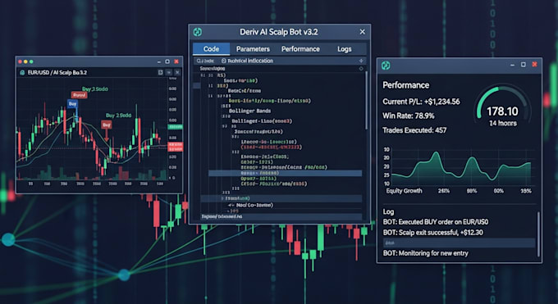Click the search magnifier in code toolbar

point(199,61)
